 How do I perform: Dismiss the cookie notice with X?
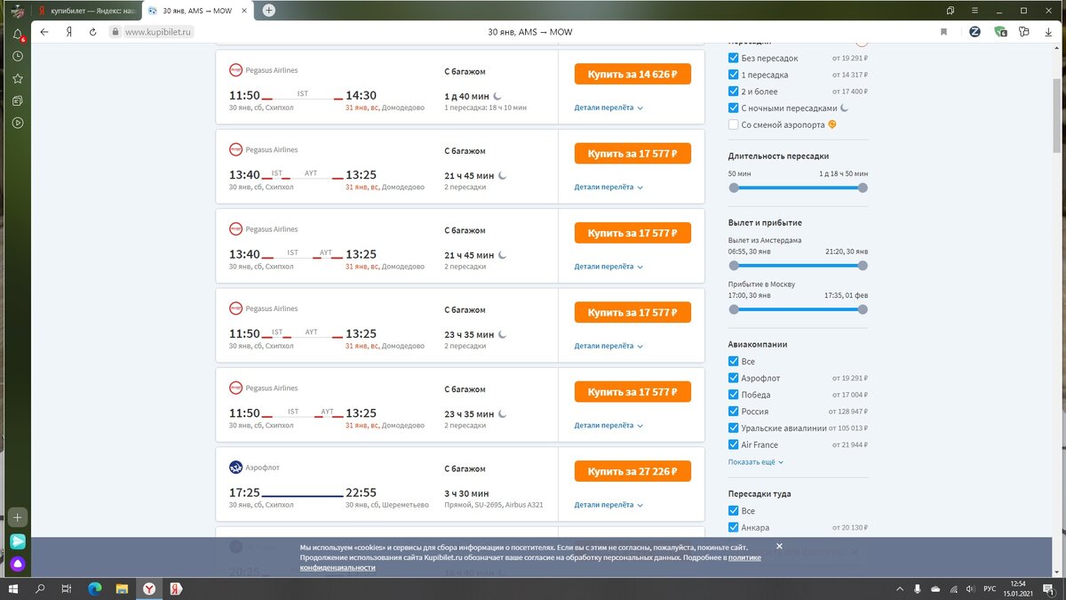[x=779, y=546]
